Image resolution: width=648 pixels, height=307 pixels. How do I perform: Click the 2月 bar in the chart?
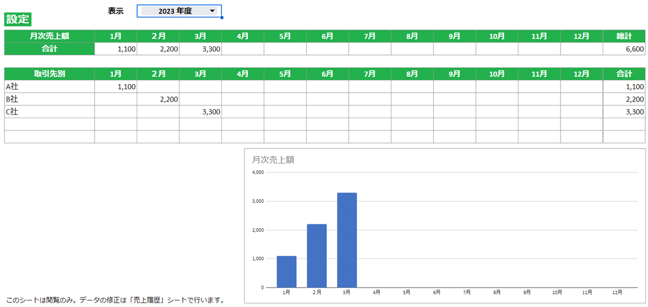(x=316, y=256)
